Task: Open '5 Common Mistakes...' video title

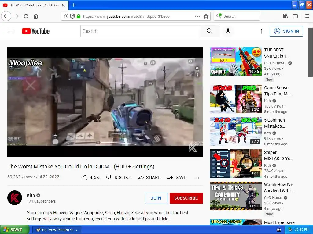Action: click(274, 123)
